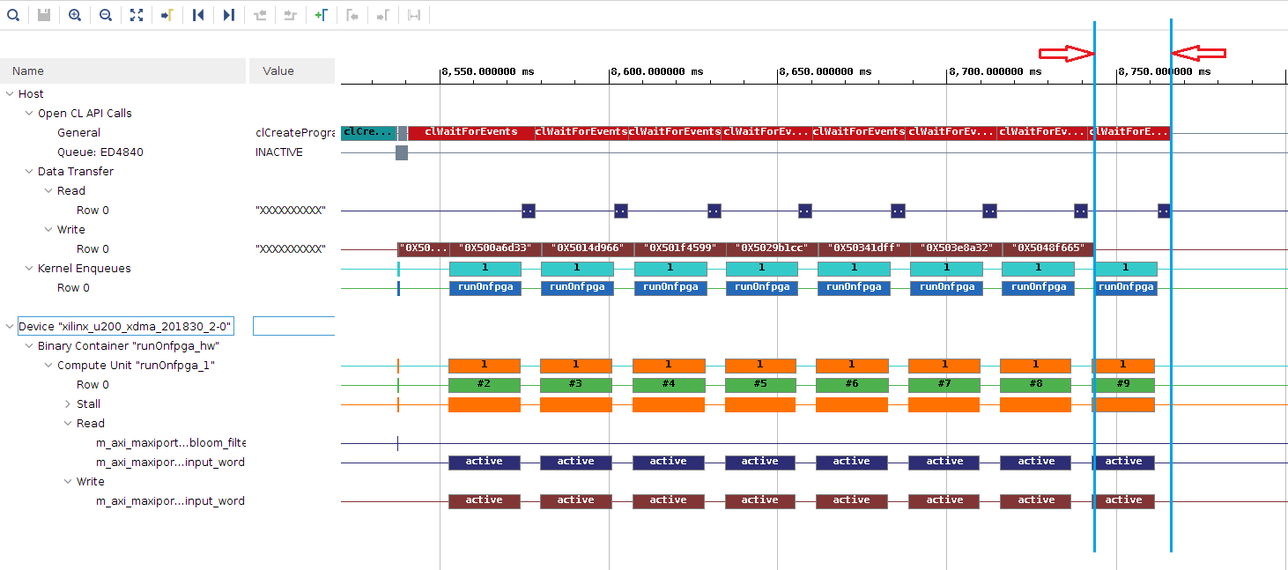Collapse the Kernel Enqueues node

click(29, 269)
